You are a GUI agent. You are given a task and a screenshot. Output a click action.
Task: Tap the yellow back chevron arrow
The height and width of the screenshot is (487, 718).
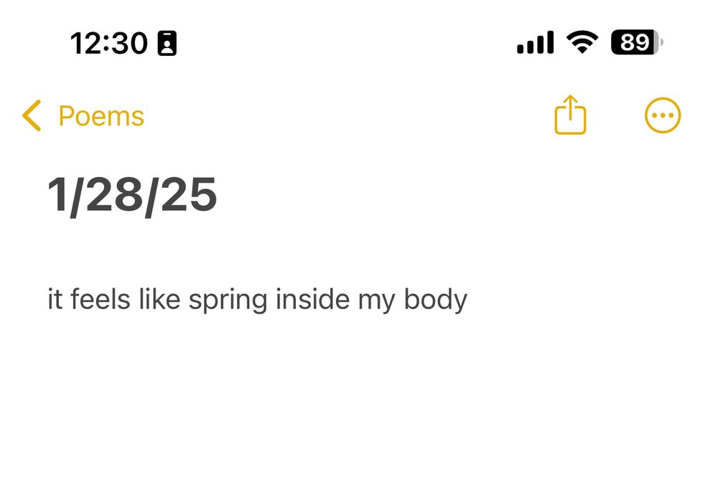tap(32, 115)
